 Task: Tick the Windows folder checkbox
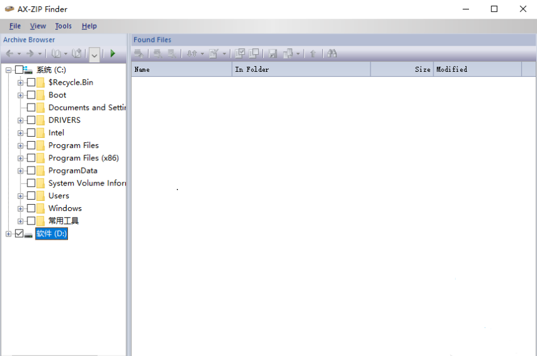tap(31, 209)
